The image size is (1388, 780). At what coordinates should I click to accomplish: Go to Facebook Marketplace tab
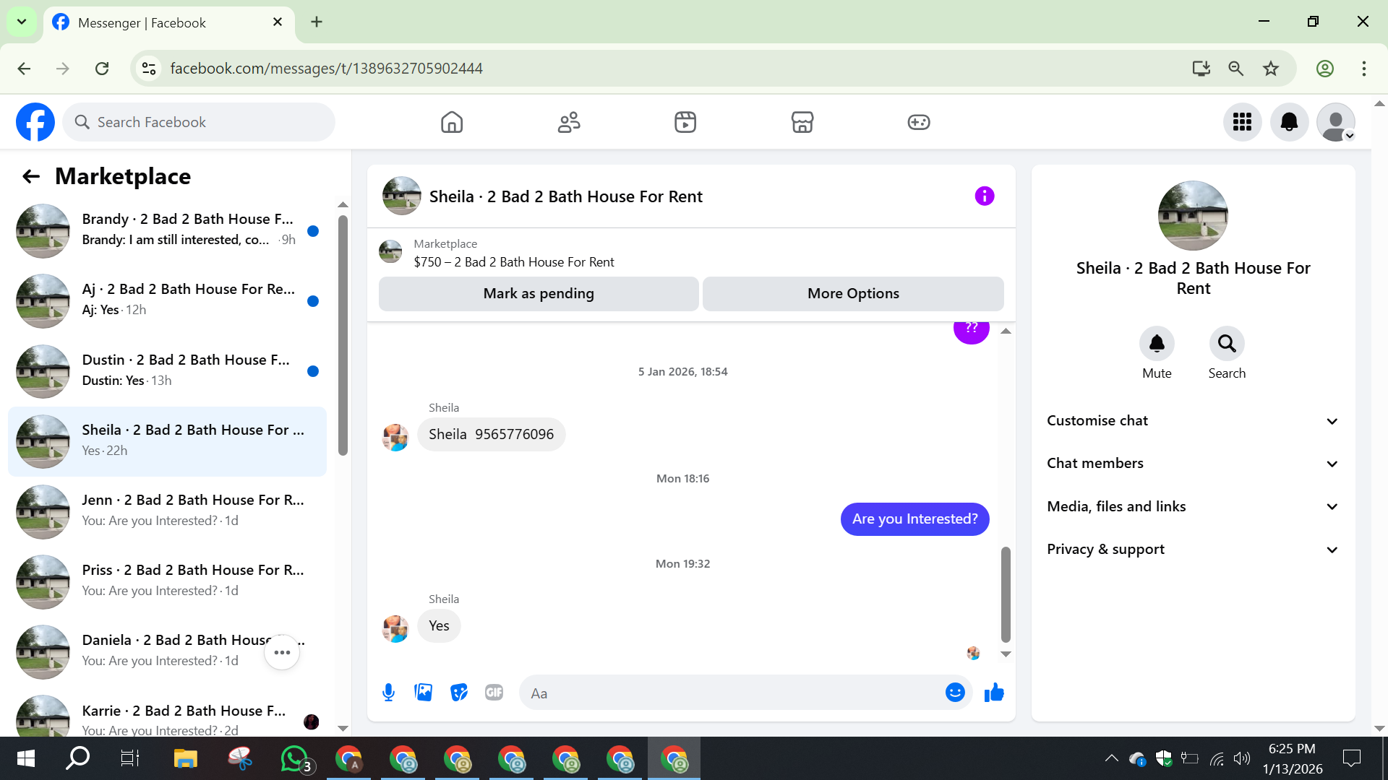click(x=802, y=122)
